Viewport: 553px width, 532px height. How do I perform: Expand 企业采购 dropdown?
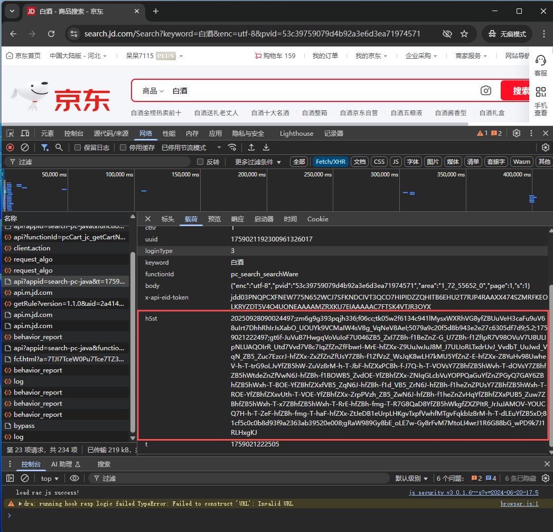point(421,56)
